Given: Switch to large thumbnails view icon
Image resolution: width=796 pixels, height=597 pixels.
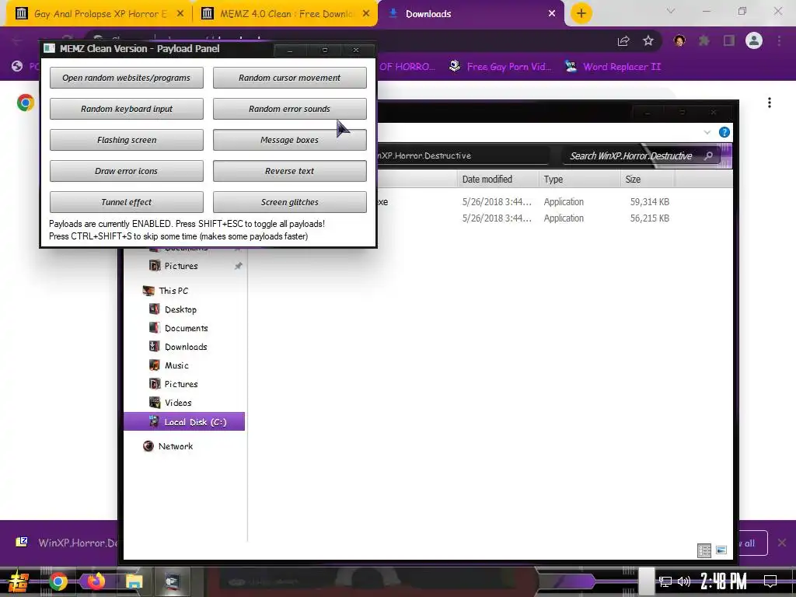Looking at the screenshot, I should [x=721, y=550].
